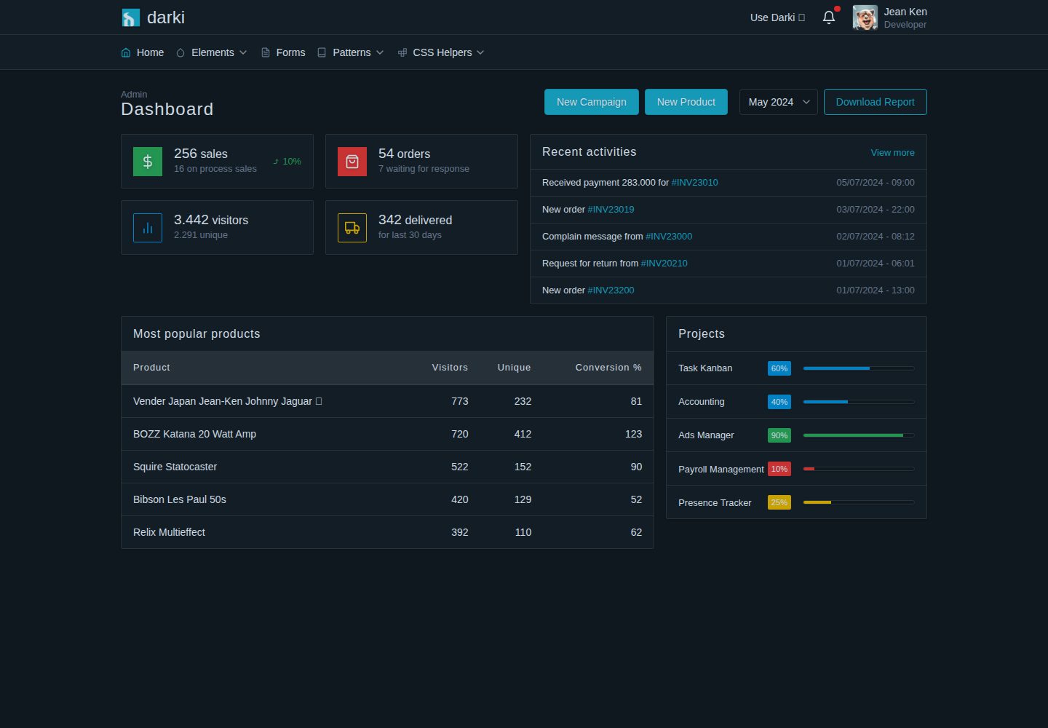
Task: Open the Forms menu item
Action: coord(283,52)
